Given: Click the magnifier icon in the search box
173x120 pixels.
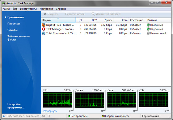Looking at the screenshot, I should (x=4, y=116).
